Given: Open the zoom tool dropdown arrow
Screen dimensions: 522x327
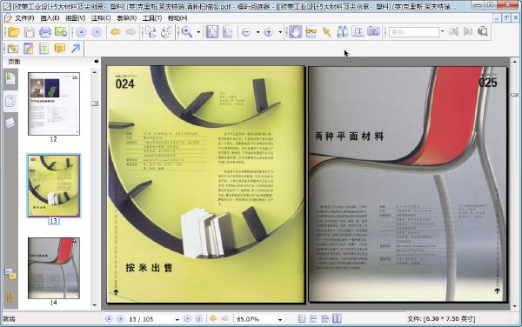Looking at the screenshot, I should 198,32.
